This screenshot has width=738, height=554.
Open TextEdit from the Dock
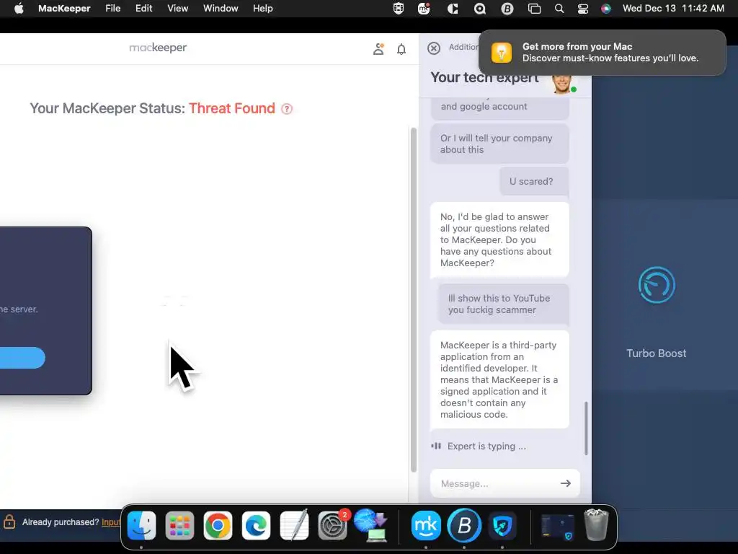[x=294, y=525]
